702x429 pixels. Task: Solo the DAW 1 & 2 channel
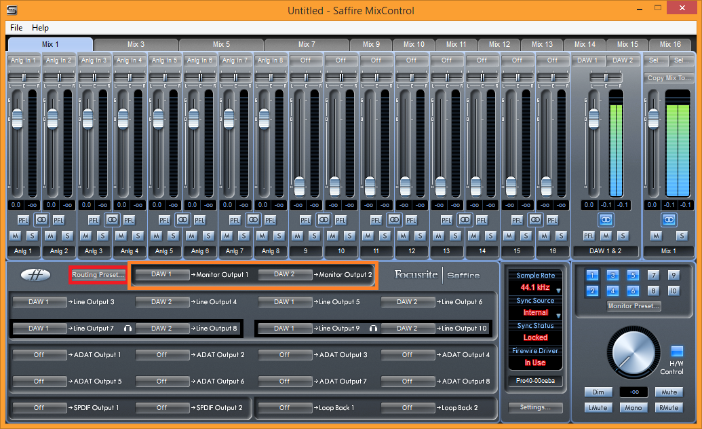point(623,236)
